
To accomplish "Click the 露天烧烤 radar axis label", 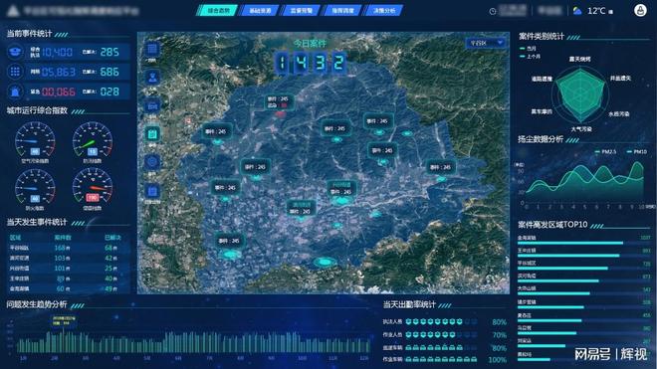I will (580, 60).
